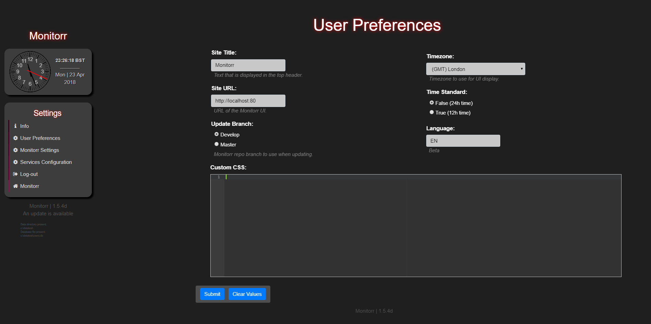Click the Language input field
651x324 pixels.
coord(463,140)
